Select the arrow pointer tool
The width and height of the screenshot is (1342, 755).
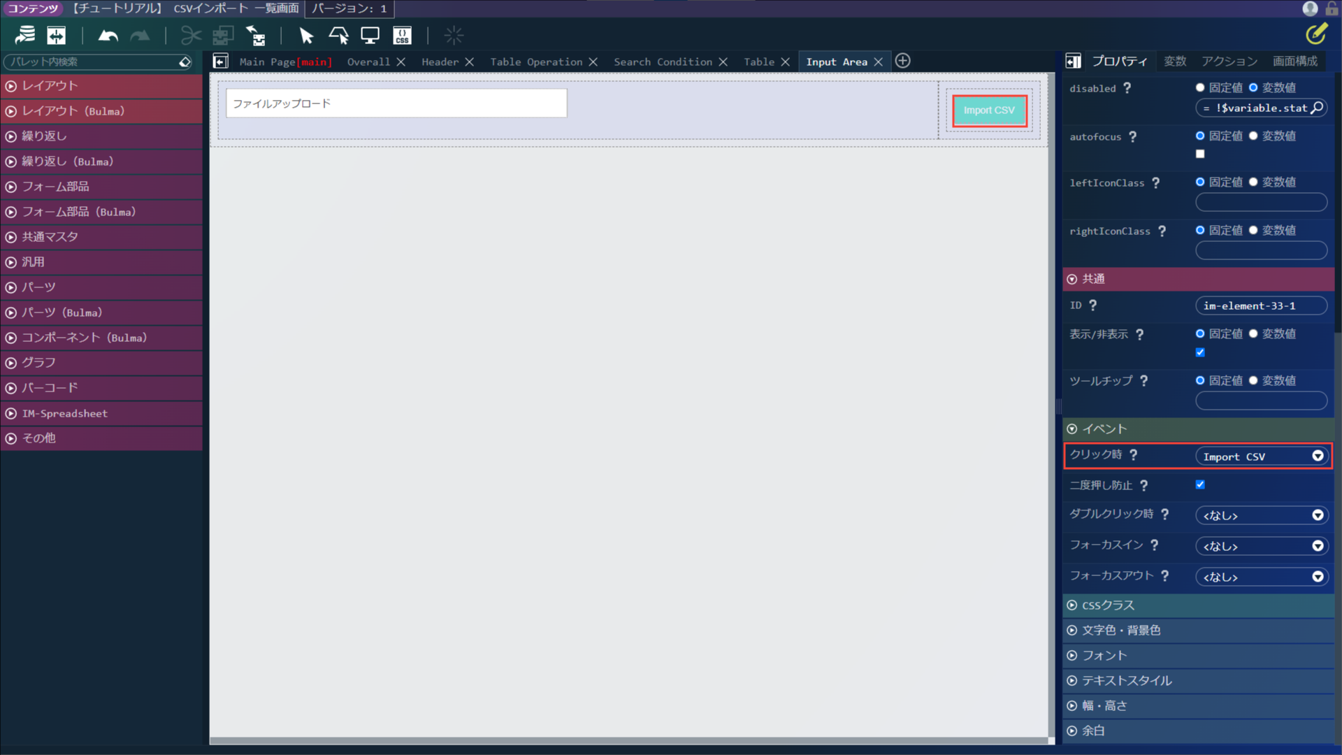pos(306,35)
